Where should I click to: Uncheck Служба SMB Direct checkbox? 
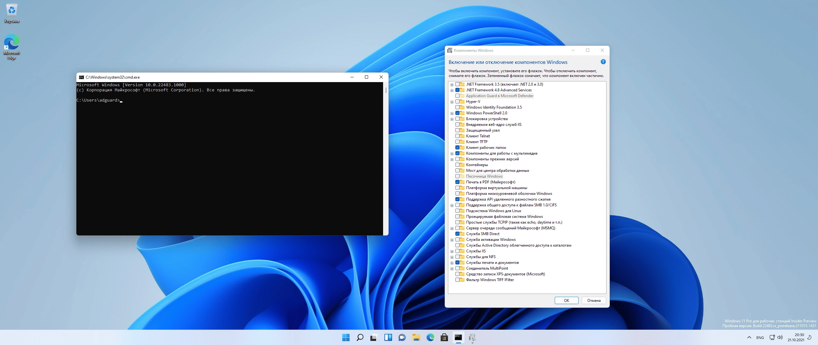[x=457, y=234]
